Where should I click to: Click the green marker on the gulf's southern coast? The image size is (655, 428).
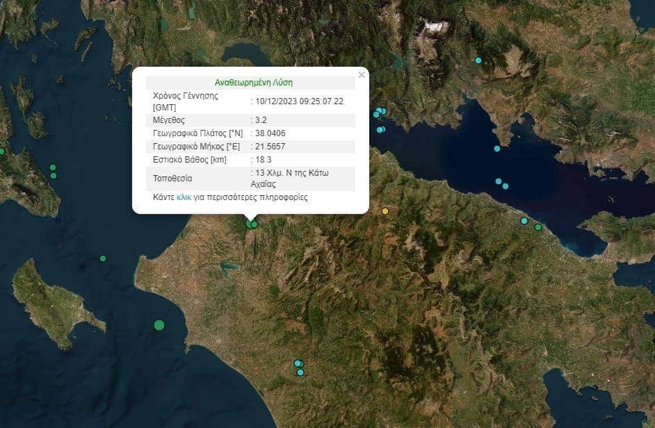(x=538, y=227)
